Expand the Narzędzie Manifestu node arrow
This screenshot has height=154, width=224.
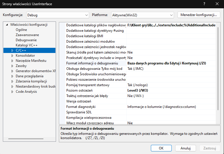coord(12,61)
